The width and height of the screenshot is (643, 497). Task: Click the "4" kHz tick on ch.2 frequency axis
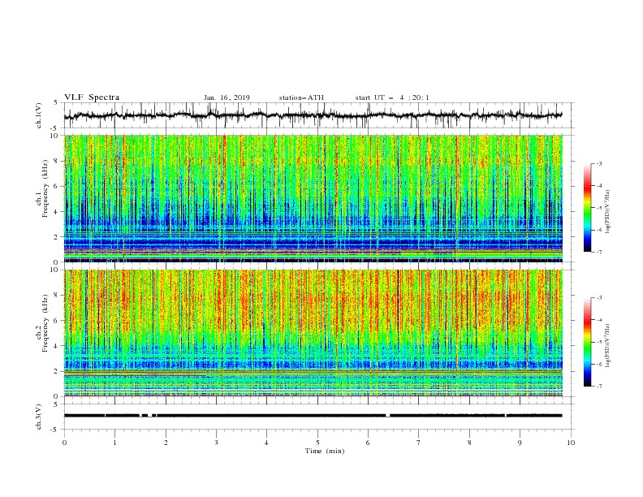click(57, 346)
